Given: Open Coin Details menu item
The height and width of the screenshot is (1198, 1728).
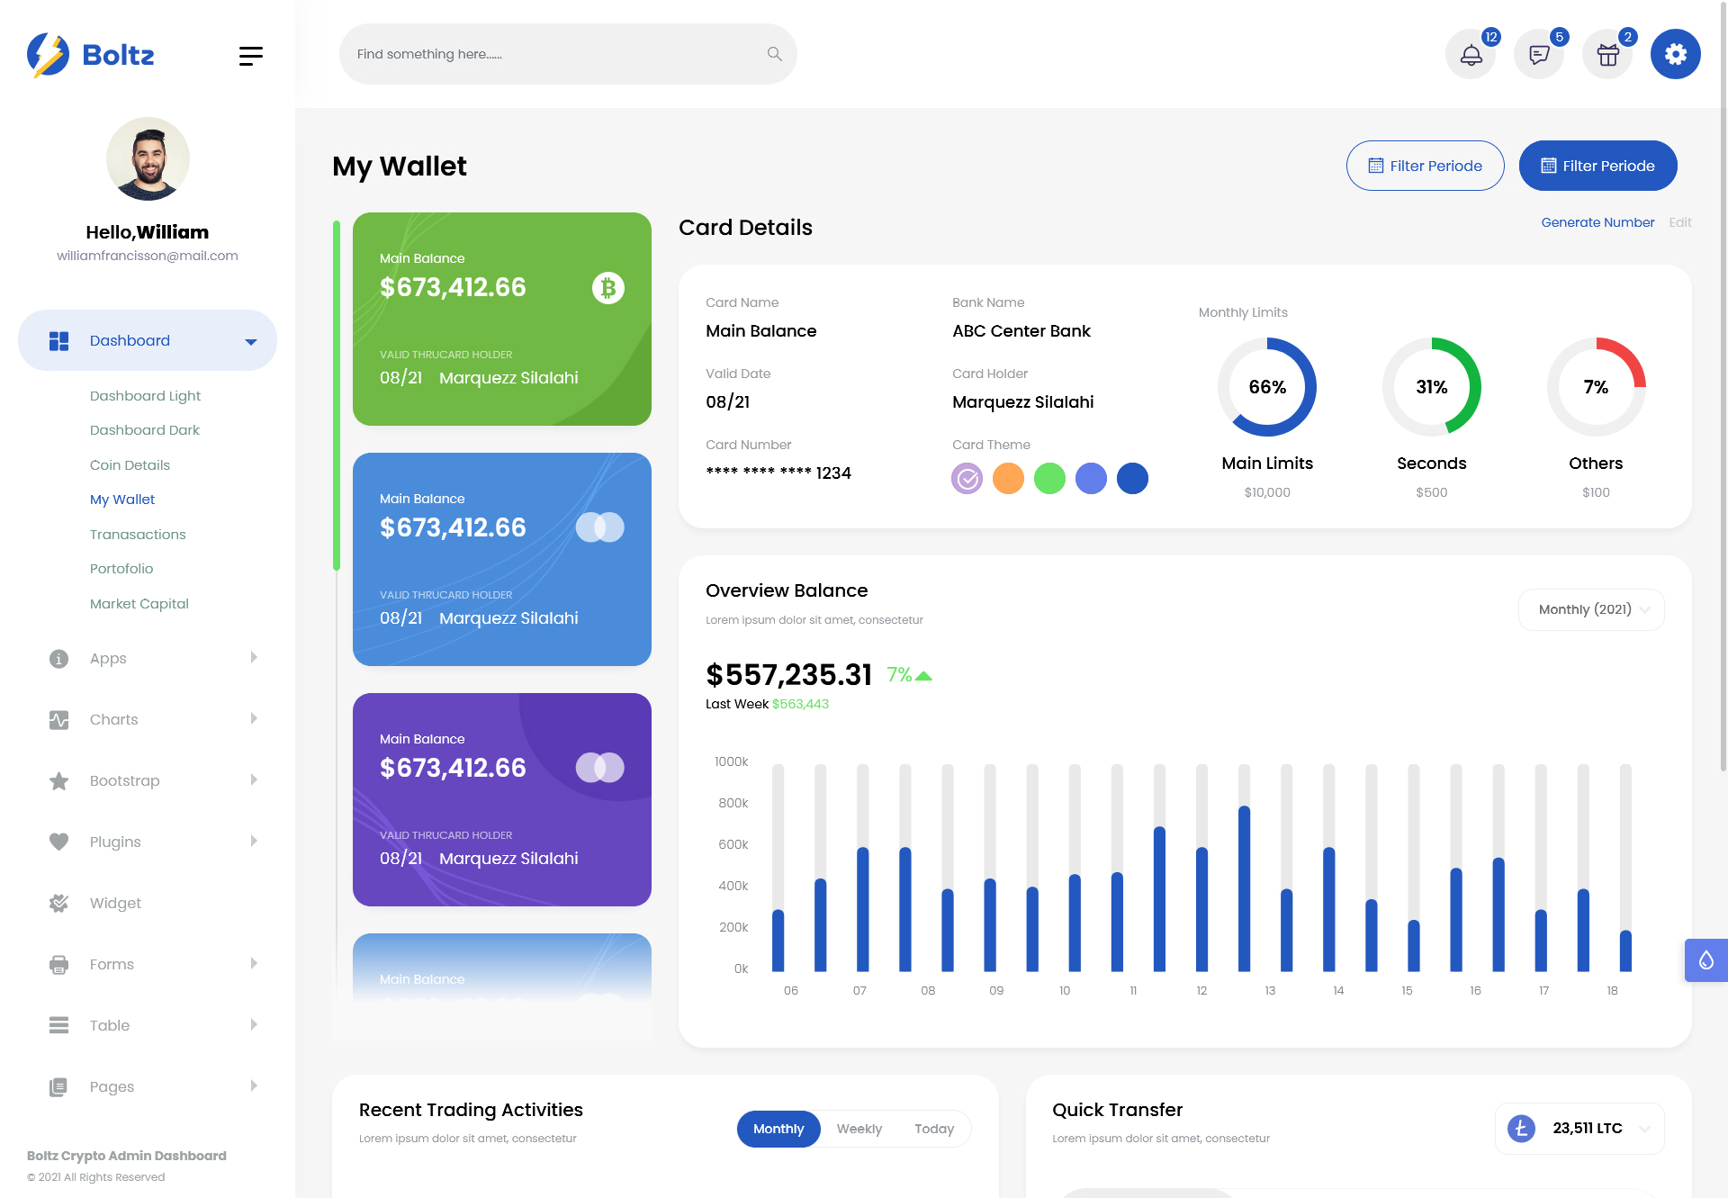Looking at the screenshot, I should click(x=130, y=465).
